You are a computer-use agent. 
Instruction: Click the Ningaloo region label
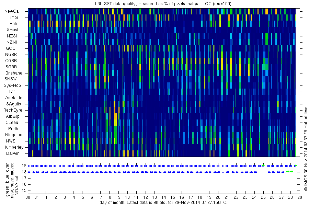[14, 135]
